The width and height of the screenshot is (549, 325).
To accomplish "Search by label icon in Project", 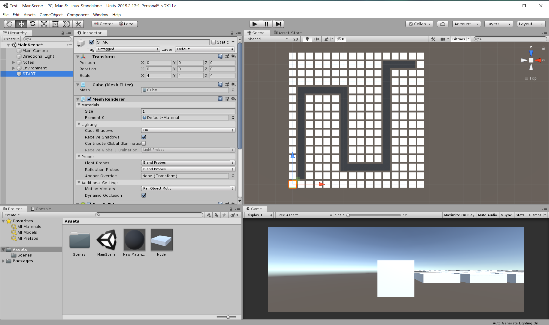I will (216, 215).
